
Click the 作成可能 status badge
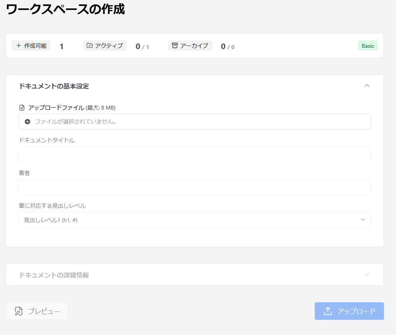[31, 45]
